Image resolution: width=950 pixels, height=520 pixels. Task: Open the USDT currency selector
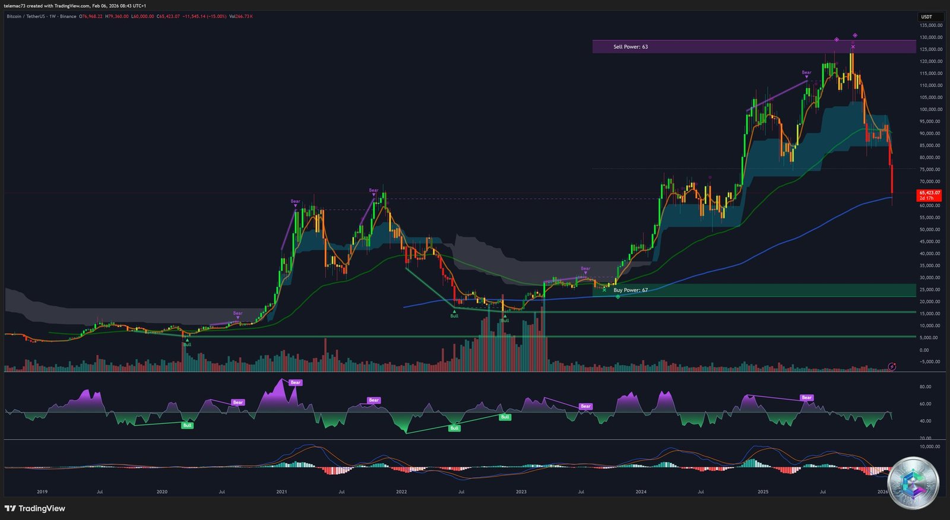926,17
